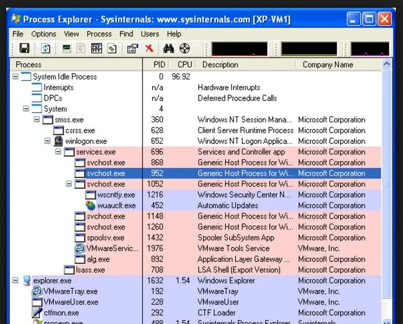403x324 pixels.
Task: Click the wuauclt.exe globe icon
Action: click(90, 206)
